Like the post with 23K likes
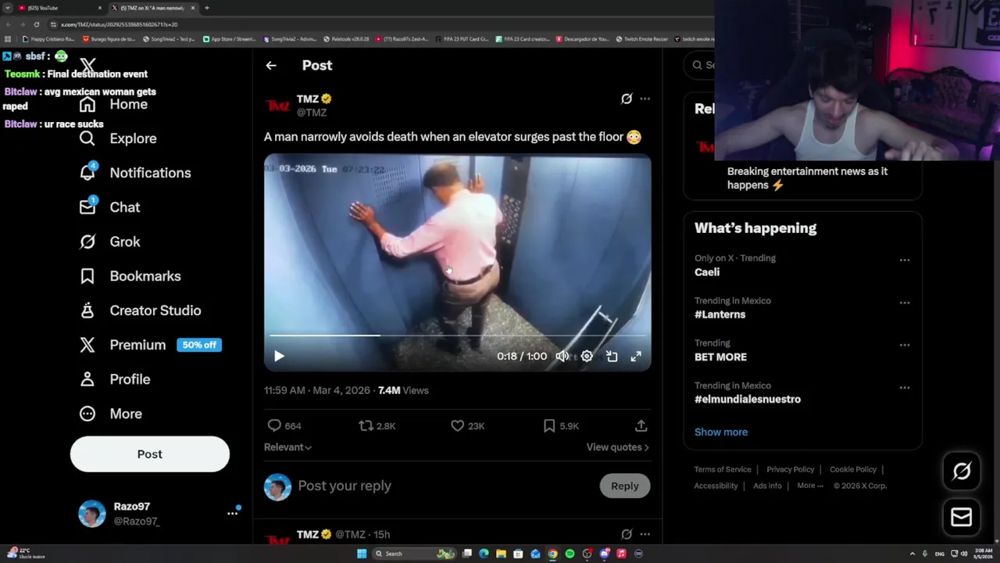Screen dimensions: 1000x563 point(467,426)
